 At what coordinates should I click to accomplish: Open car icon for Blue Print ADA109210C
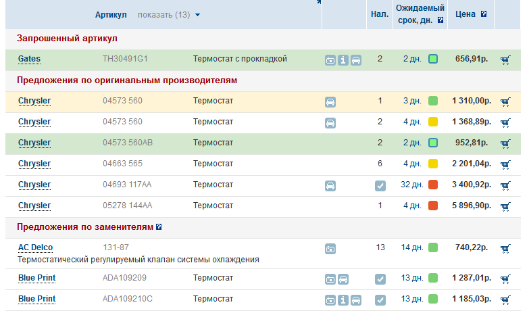(x=356, y=300)
